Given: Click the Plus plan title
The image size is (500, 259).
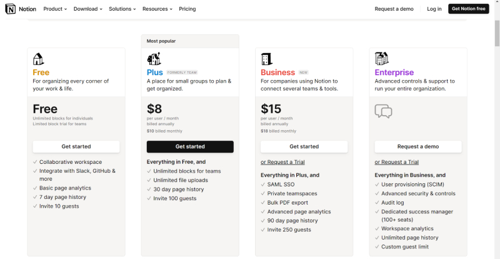Looking at the screenshot, I should point(155,73).
